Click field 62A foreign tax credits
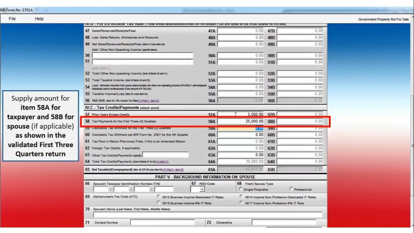The height and width of the screenshot is (233, 414). pos(241,148)
